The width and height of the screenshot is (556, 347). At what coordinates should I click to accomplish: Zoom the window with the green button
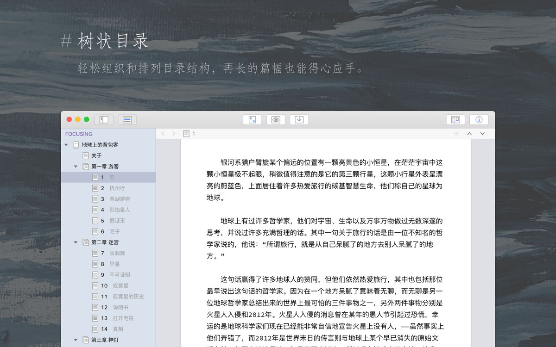(86, 119)
